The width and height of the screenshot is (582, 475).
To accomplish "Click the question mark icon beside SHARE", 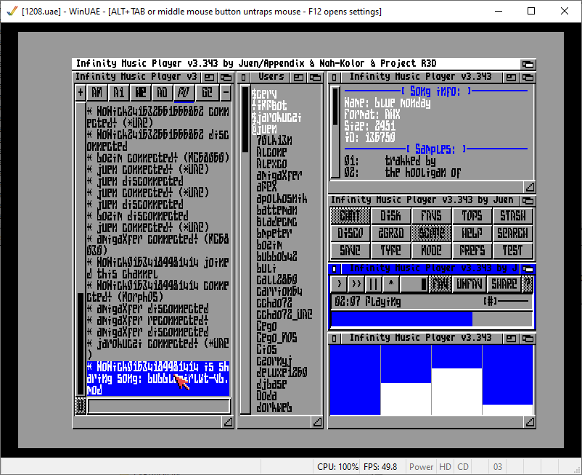I will tap(528, 284).
